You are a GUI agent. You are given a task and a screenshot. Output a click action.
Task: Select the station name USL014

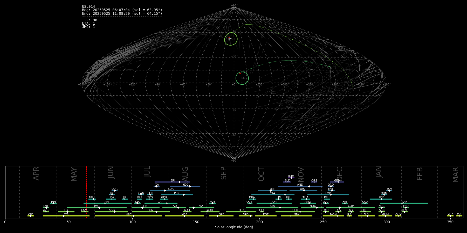tap(88, 7)
